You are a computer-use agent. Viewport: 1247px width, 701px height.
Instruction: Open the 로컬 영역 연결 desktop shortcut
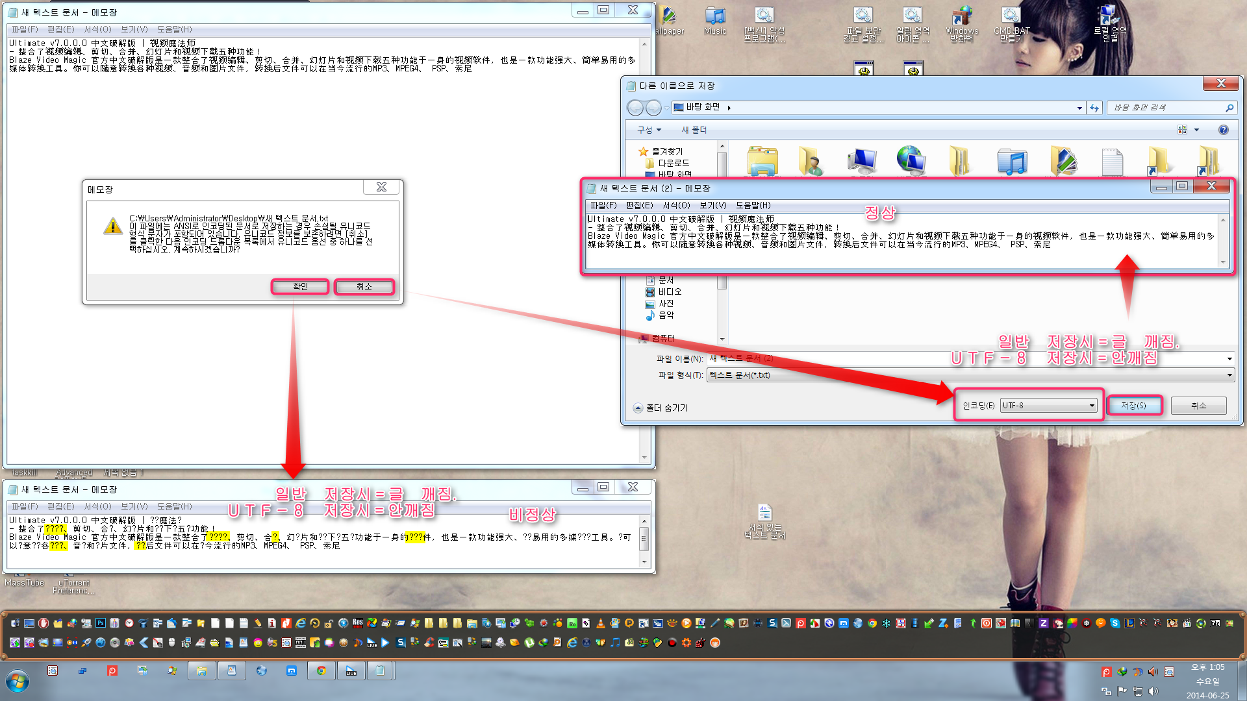click(x=1110, y=24)
